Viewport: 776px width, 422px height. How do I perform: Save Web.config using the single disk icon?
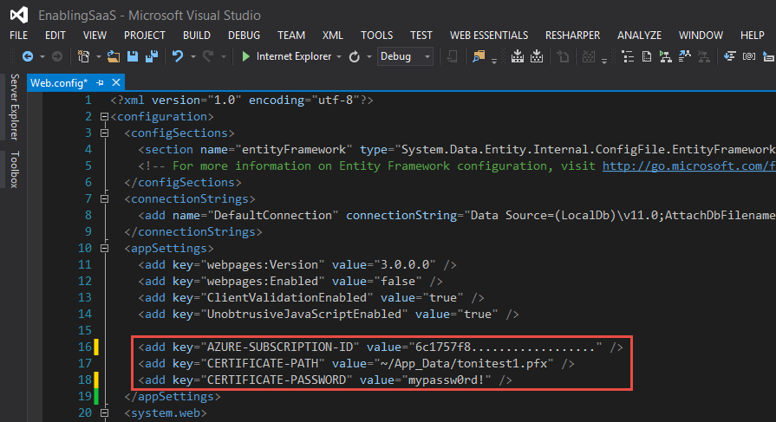(133, 56)
